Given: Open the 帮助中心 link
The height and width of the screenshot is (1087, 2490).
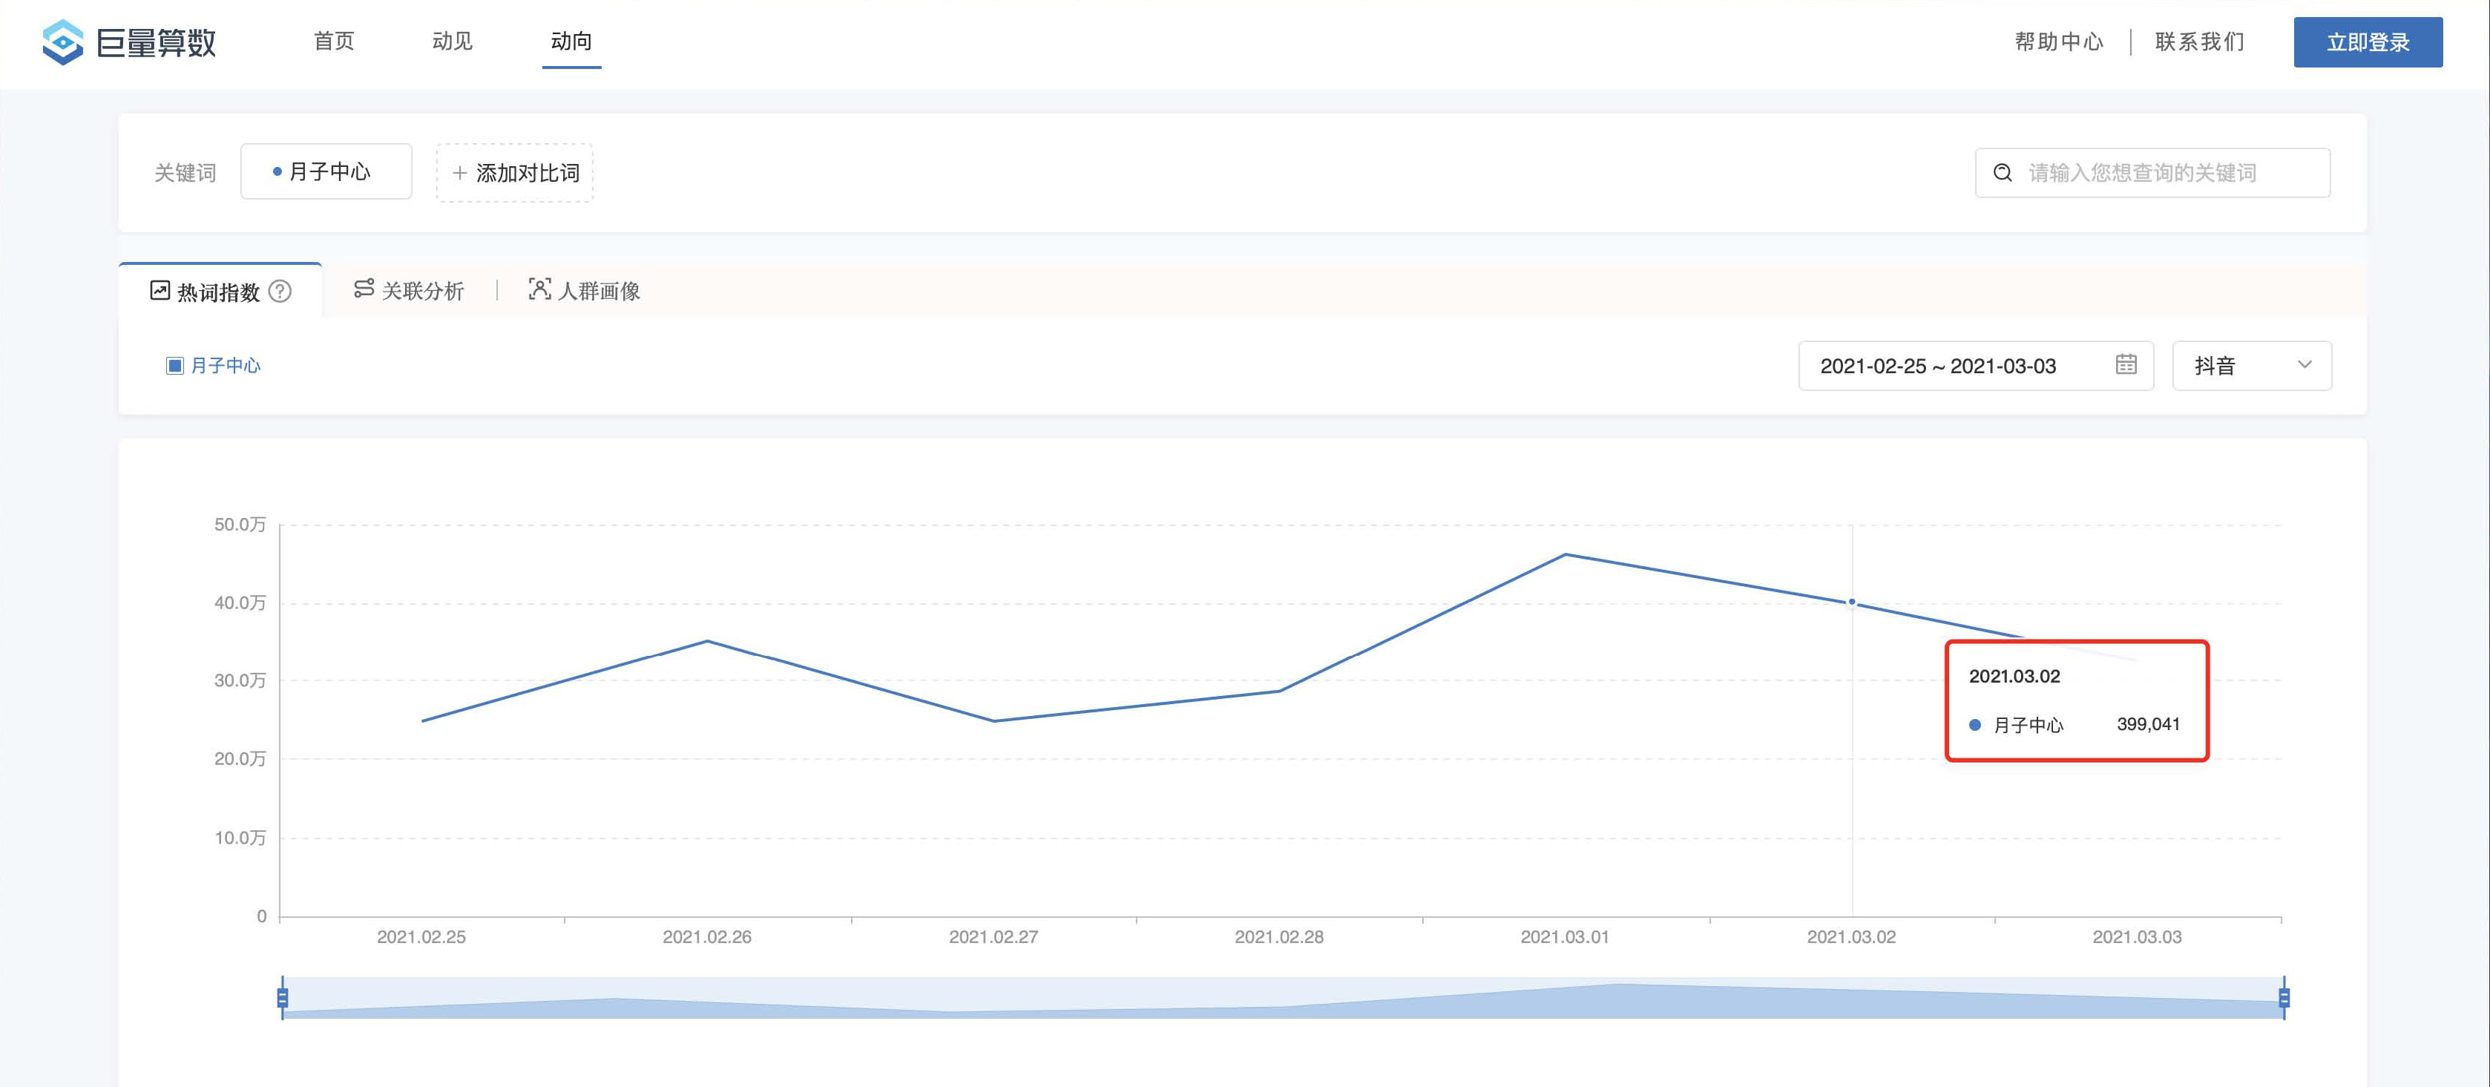Looking at the screenshot, I should pyautogui.click(x=2059, y=42).
